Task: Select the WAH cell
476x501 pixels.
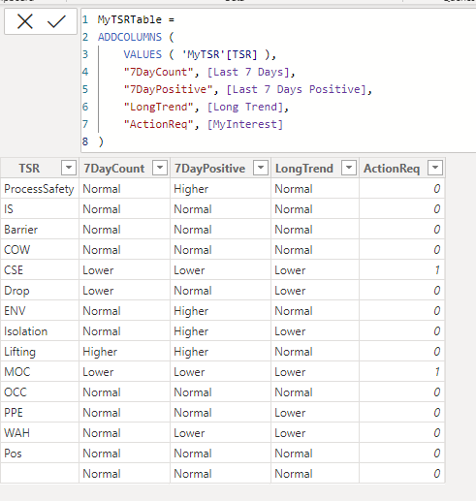Action: click(39, 433)
